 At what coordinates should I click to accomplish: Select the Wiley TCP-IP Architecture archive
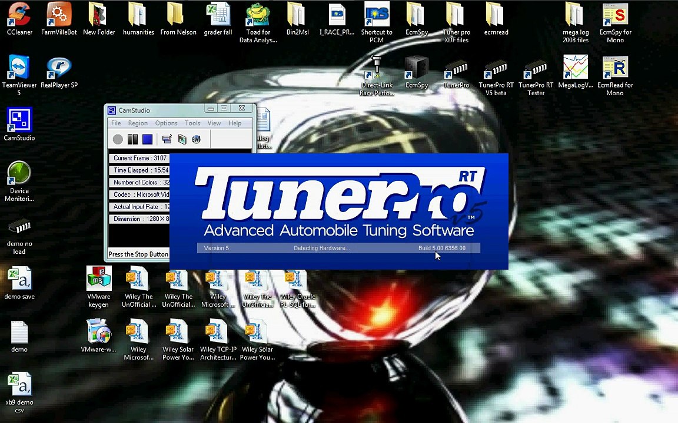tap(218, 339)
